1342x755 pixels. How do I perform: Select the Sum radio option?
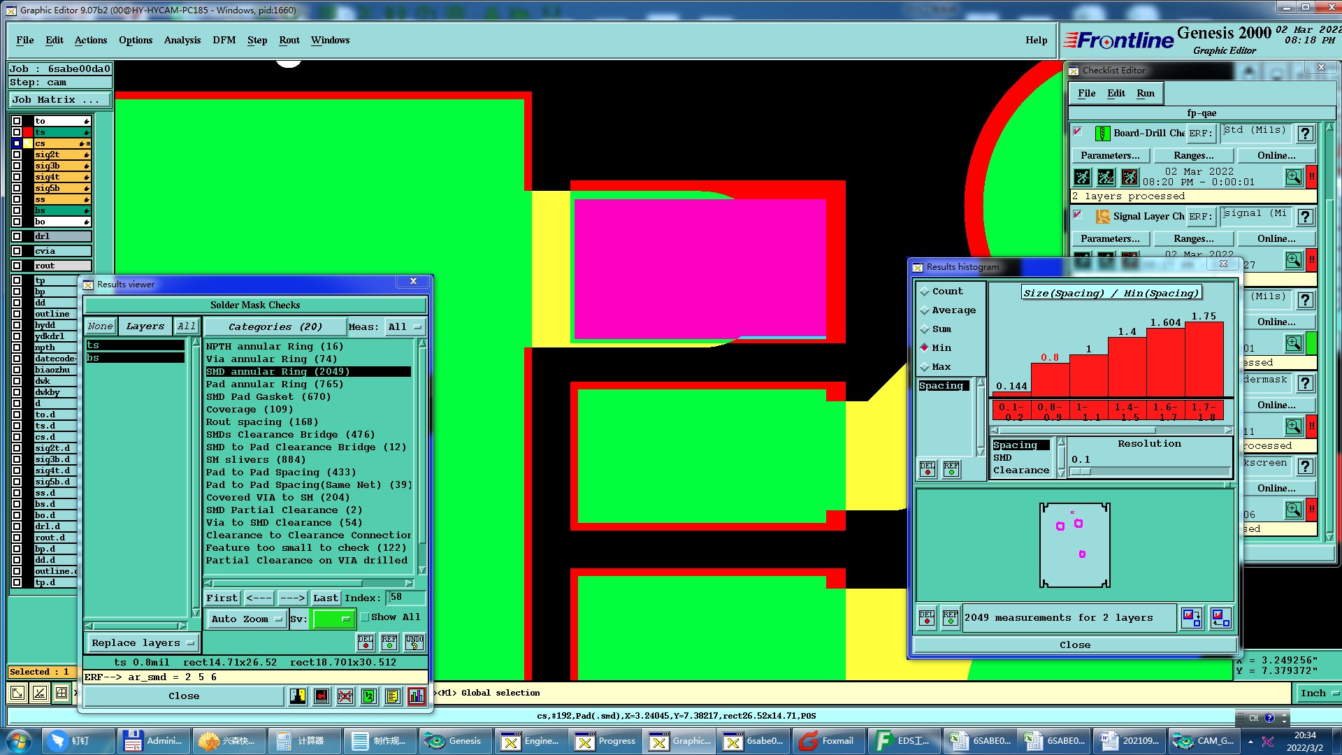(925, 329)
